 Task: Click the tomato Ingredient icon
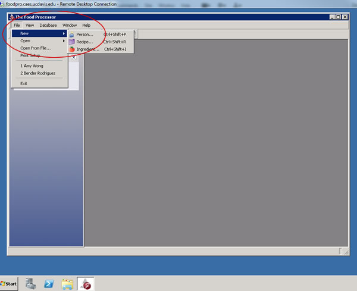pyautogui.click(x=72, y=49)
